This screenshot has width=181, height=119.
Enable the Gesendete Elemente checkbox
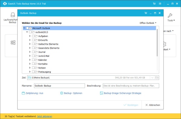point(33,48)
